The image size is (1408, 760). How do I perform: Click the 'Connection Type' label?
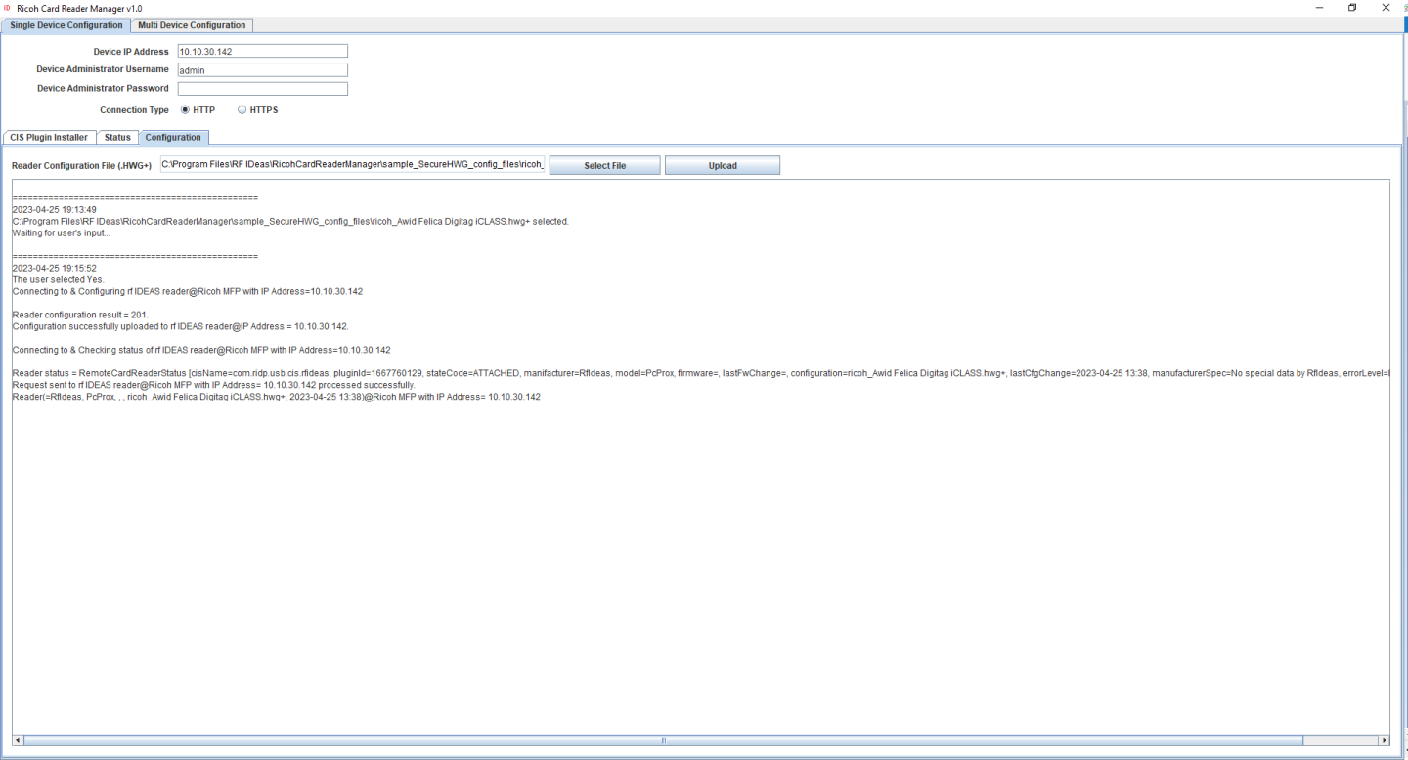coord(134,110)
